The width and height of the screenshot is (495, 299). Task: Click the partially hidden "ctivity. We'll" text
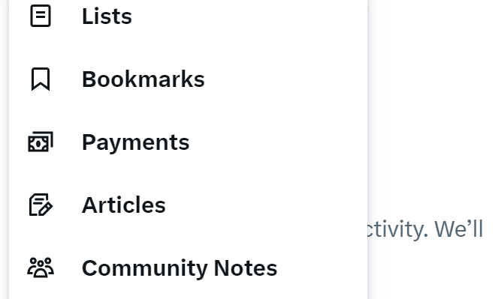[x=426, y=229]
